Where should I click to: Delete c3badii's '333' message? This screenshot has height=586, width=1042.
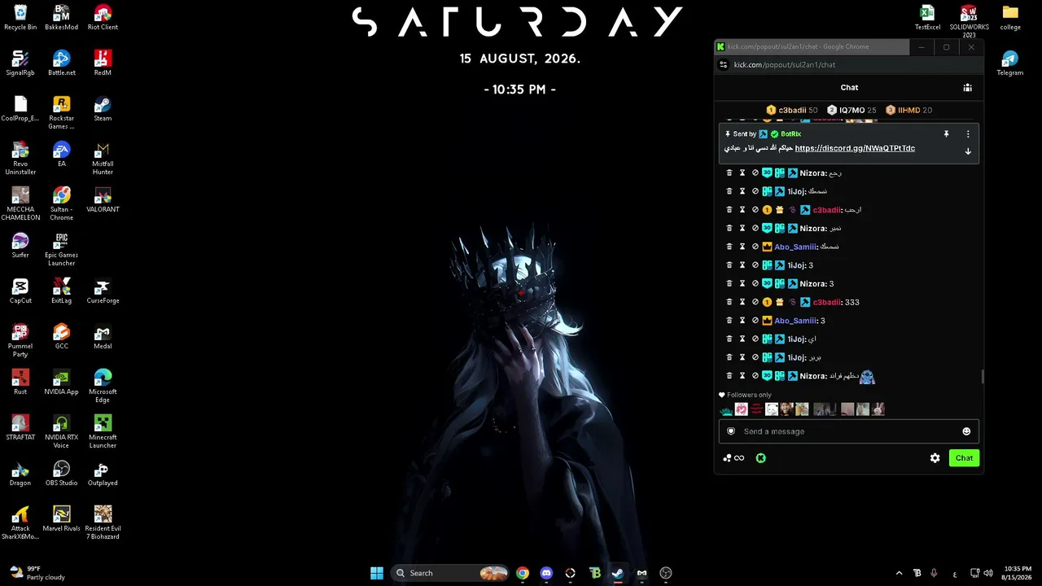[729, 302]
